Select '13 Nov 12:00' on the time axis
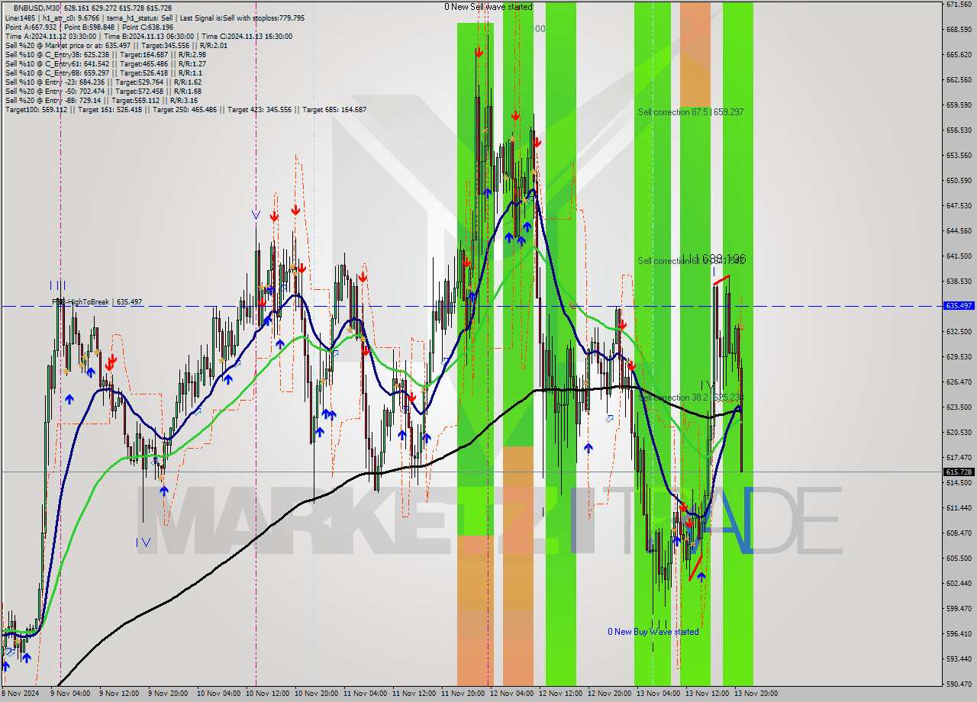 707,694
